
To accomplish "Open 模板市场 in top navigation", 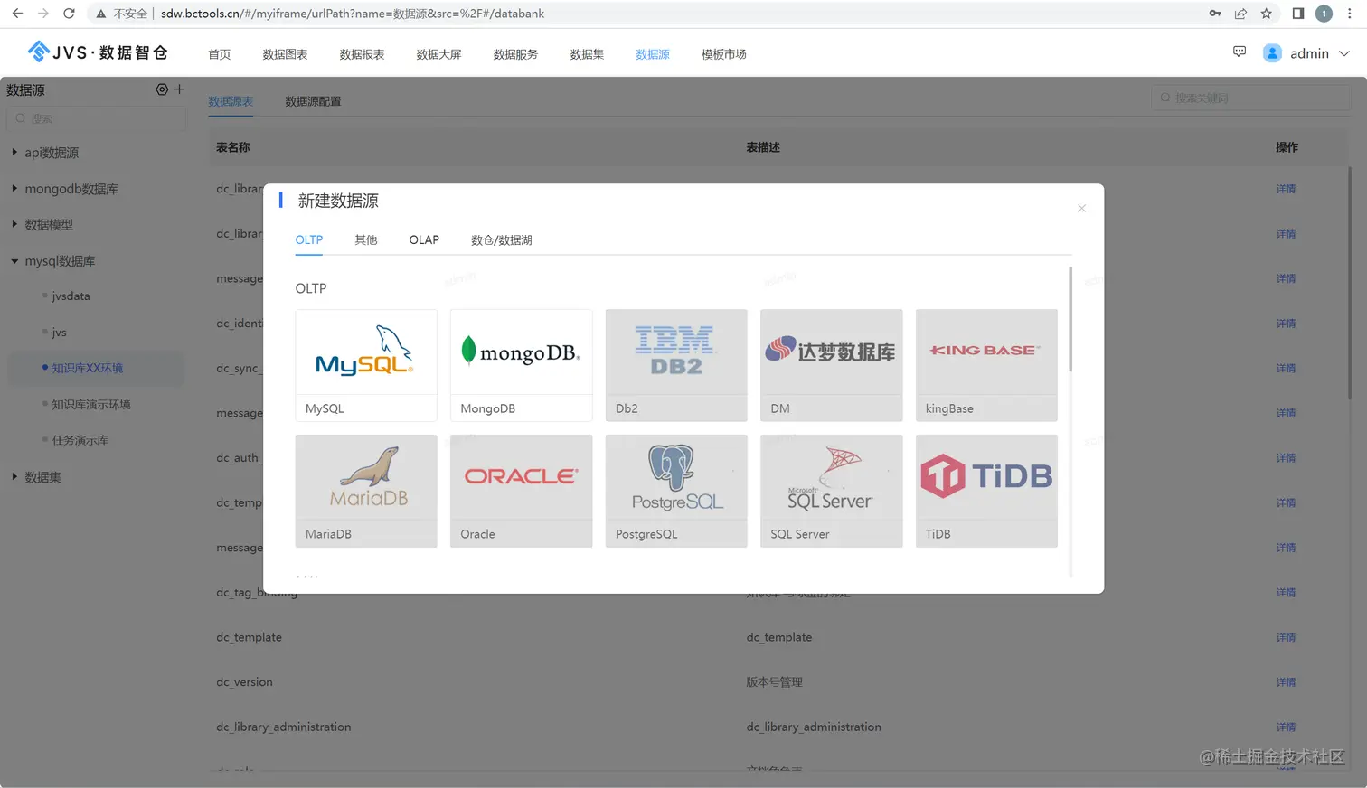I will tap(724, 54).
